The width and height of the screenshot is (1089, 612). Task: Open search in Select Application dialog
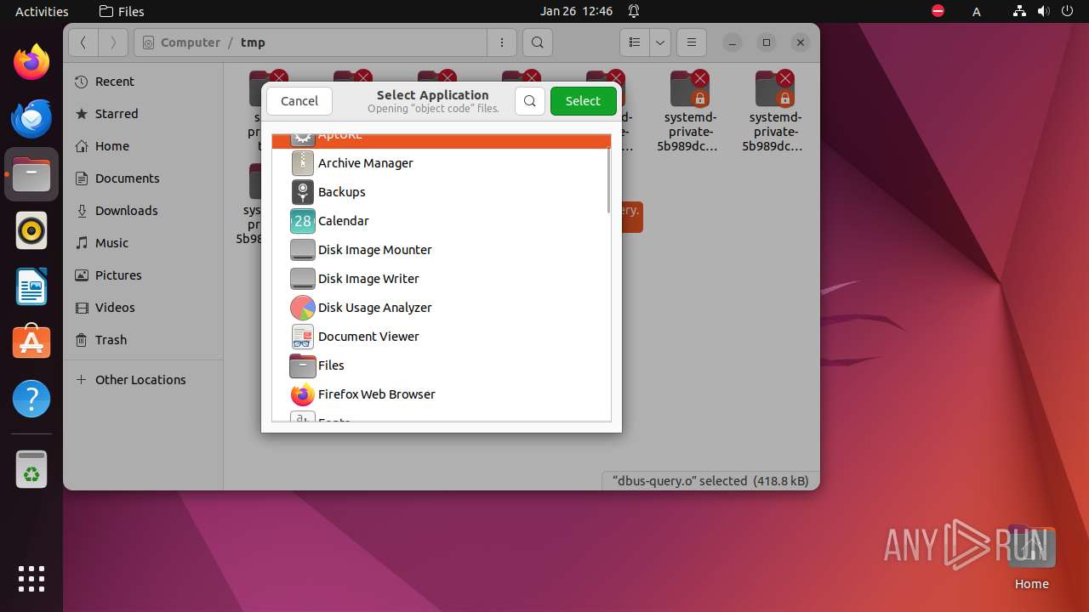(x=529, y=100)
